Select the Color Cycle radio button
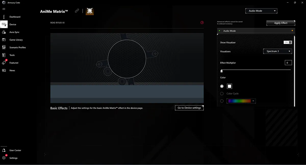Image resolution: width=306 pixels, height=165 pixels. coord(222,94)
